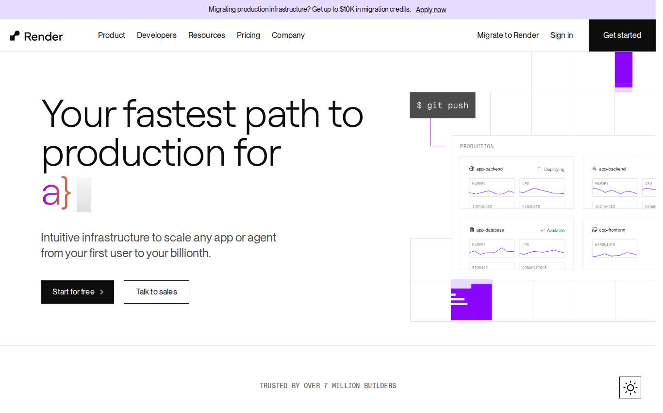Click the Apply now banner link

(x=431, y=10)
